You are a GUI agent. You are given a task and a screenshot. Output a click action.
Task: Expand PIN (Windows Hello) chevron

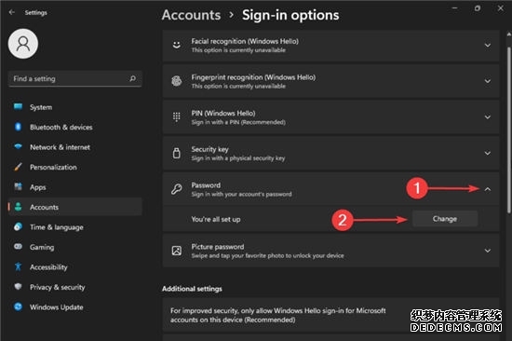[488, 117]
